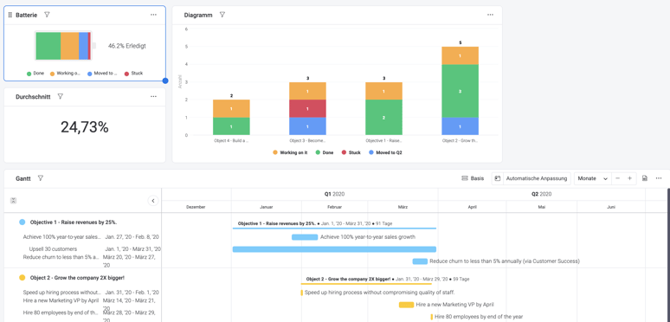Click the Q1 2020 quarter header
The image size is (670, 322).
[x=335, y=194]
